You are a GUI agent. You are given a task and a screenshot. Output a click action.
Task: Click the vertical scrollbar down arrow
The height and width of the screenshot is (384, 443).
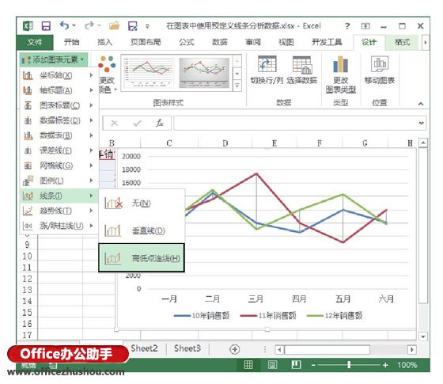[x=423, y=336]
